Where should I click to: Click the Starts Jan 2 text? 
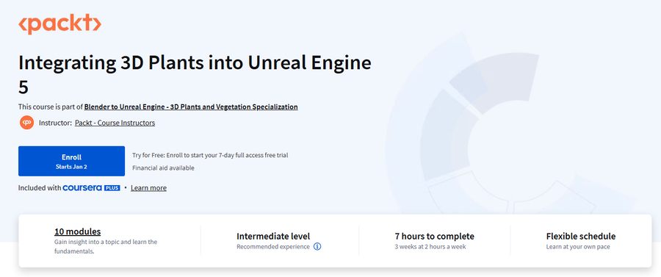pos(71,167)
